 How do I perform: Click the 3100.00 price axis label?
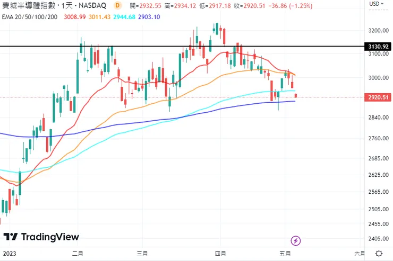click(x=379, y=53)
